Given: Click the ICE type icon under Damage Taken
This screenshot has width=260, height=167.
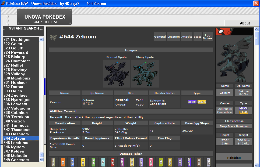Looking at the screenshot, I should [x=103, y=162].
